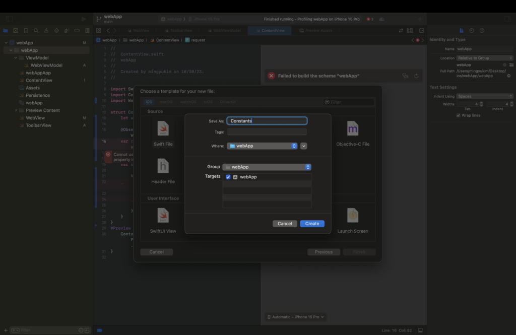
Task: Open the Group webApp dropdown
Action: [x=267, y=167]
